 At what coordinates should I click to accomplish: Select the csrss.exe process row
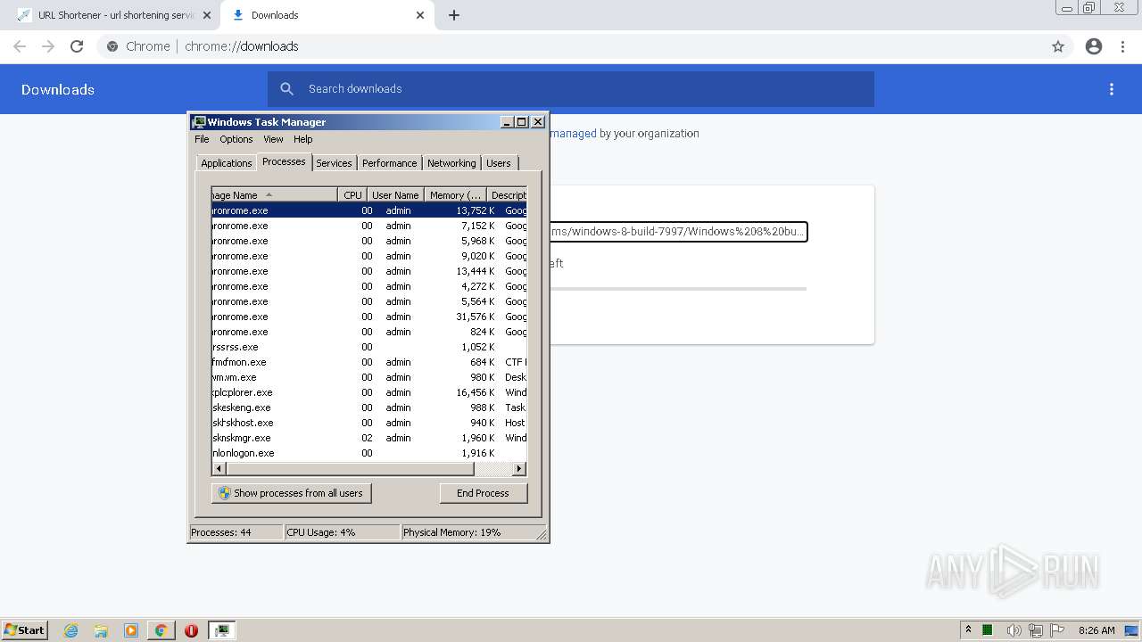coord(369,347)
